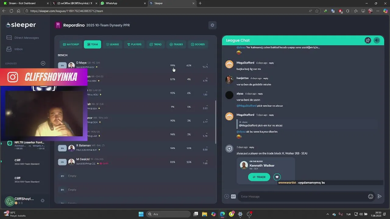Reply to ziyaa's 'varsa beni de yazın'
Viewport: 390px width, 219px height.
coord(260,94)
